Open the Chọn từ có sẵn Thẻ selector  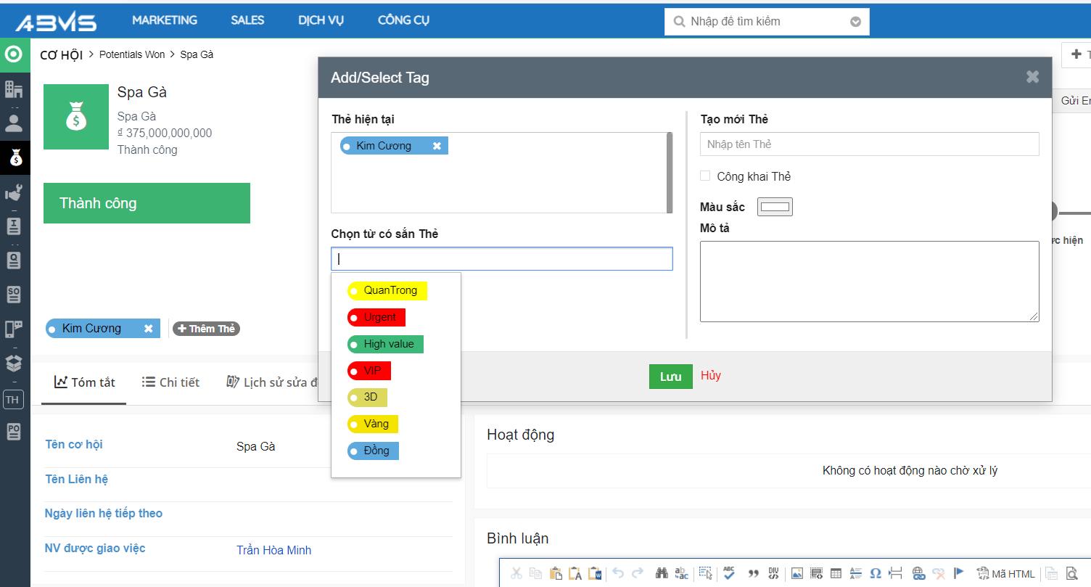click(x=502, y=259)
